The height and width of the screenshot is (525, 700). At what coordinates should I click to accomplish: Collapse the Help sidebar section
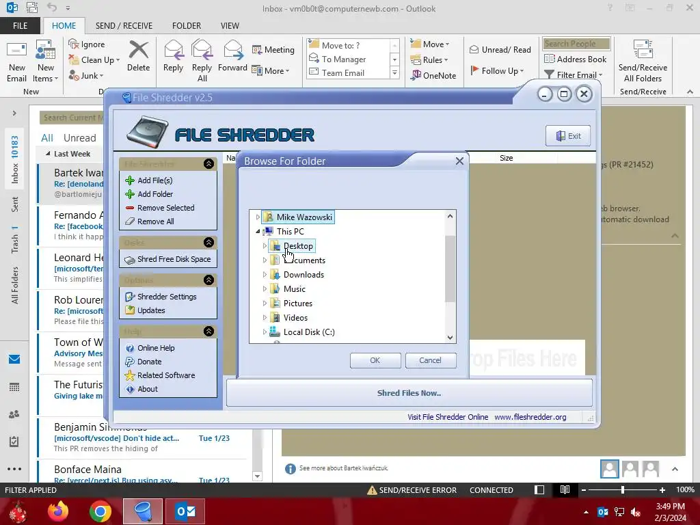(208, 332)
